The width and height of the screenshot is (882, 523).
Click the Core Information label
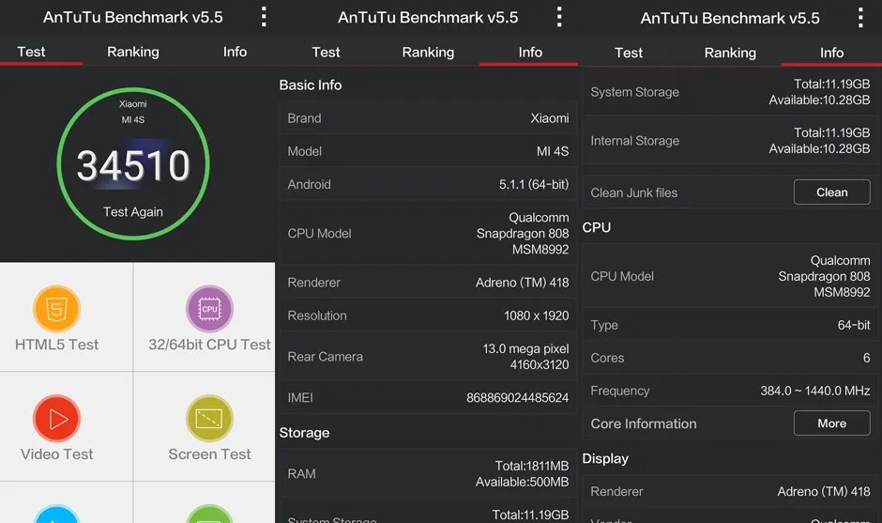click(644, 423)
